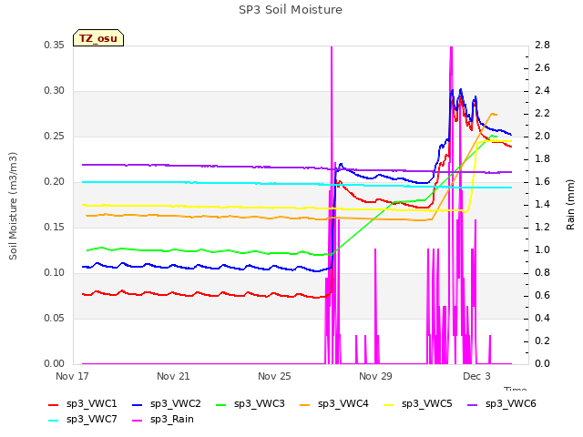The width and height of the screenshot is (583, 437).
Task: Click the green sp3_VWC3 legend swatch
Action: pyautogui.click(x=220, y=404)
